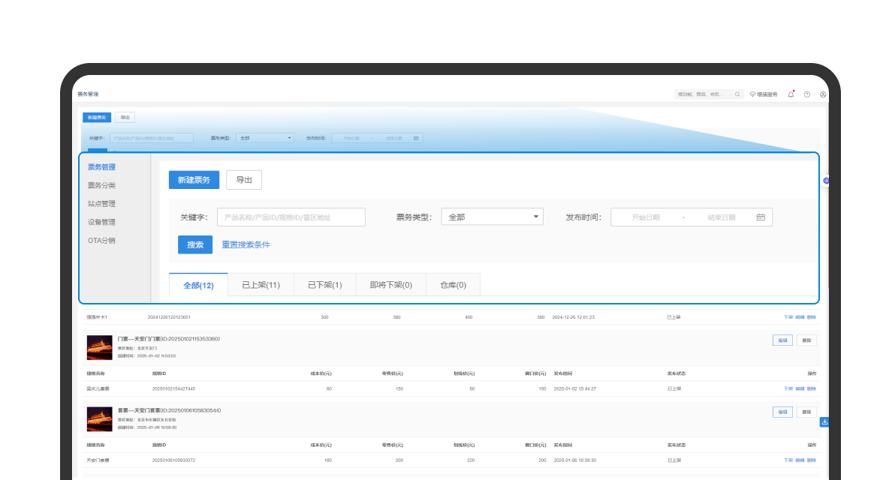Click the small background 导出 button
Image resolution: width=883 pixels, height=480 pixels.
[125, 118]
